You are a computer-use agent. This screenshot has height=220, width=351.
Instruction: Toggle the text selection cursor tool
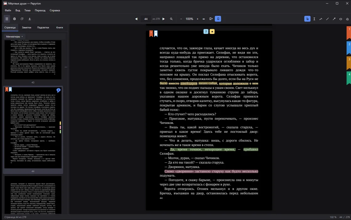314,19
